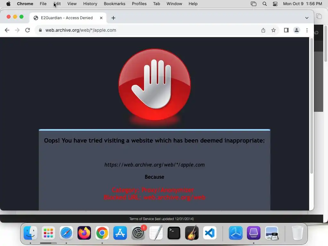Open Visual Studio Code from the Dock
The height and width of the screenshot is (246, 328).
pyautogui.click(x=209, y=233)
